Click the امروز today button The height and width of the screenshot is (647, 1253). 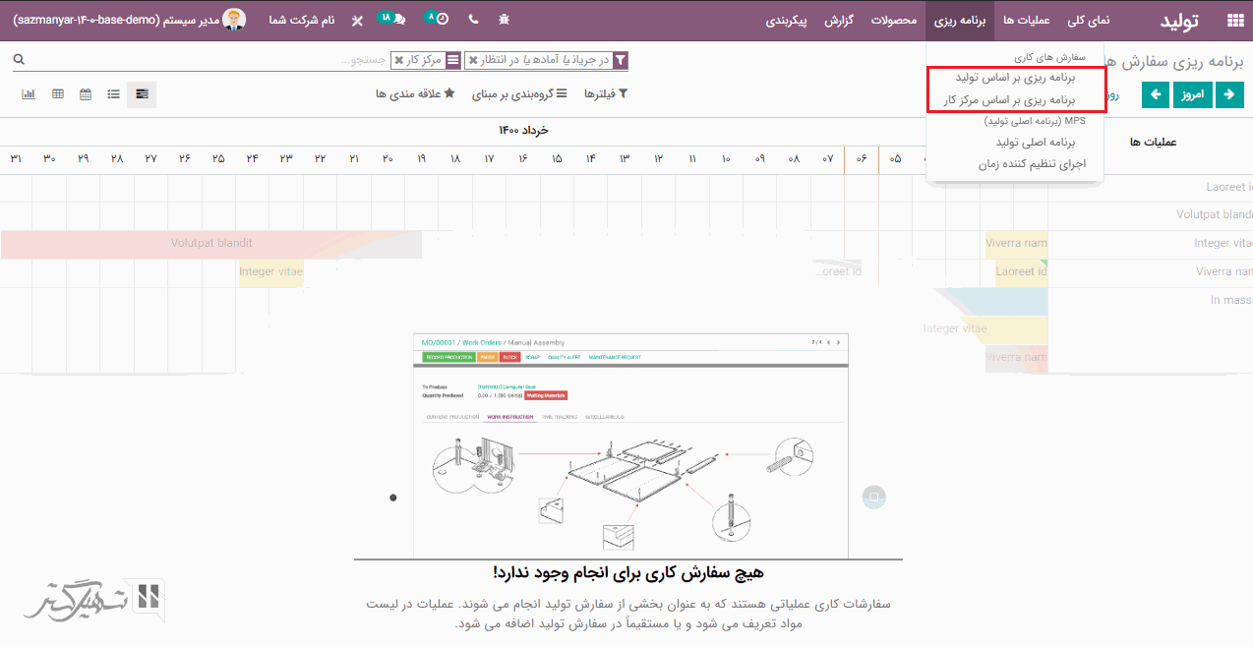coord(1192,94)
